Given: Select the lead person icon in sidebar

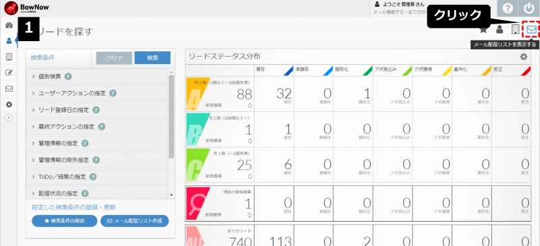Looking at the screenshot, I should (9, 41).
